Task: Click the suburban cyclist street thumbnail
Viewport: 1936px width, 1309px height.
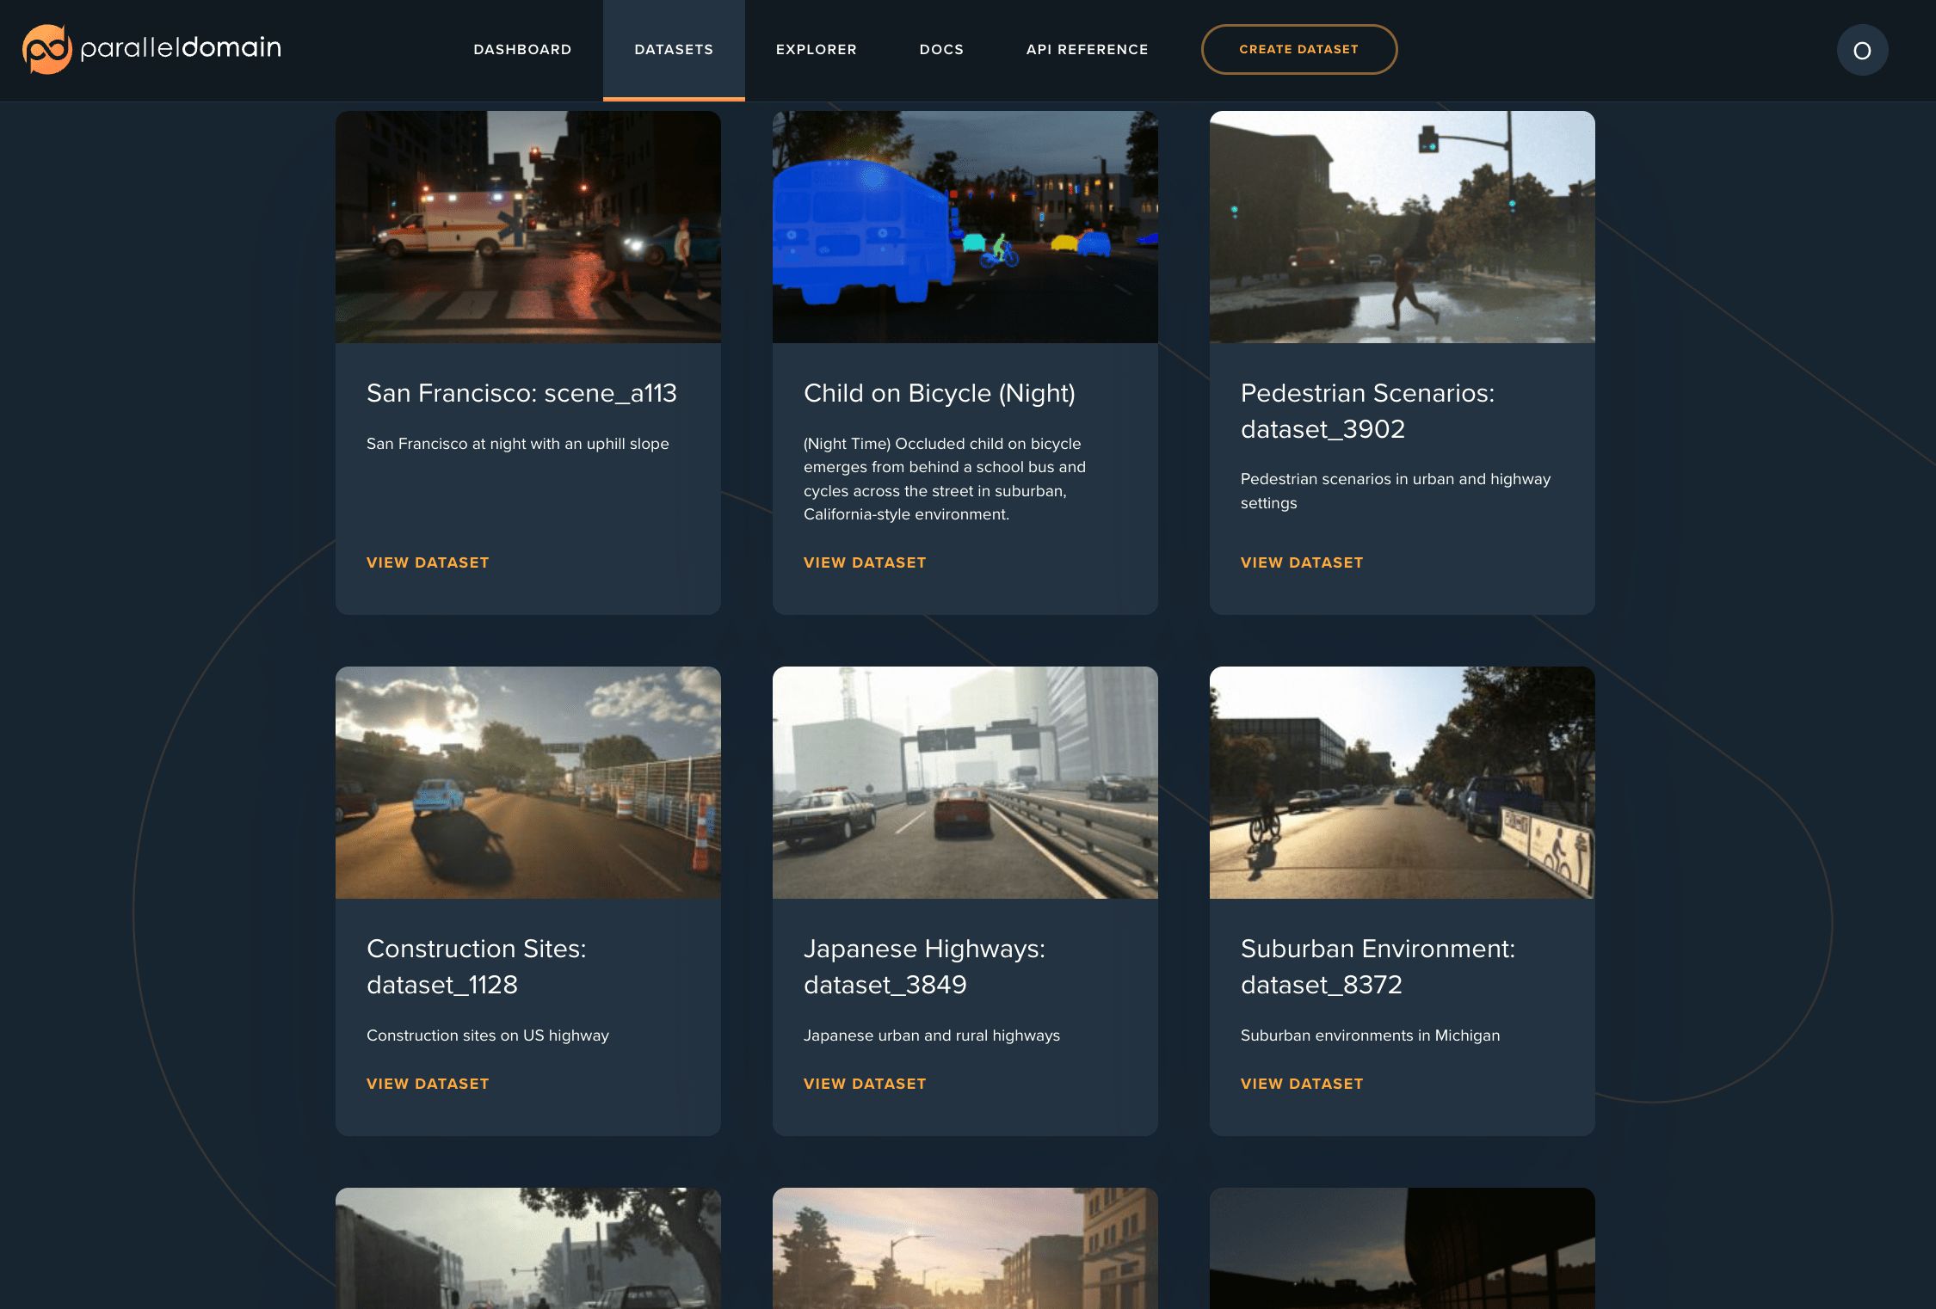Action: tap(1403, 783)
